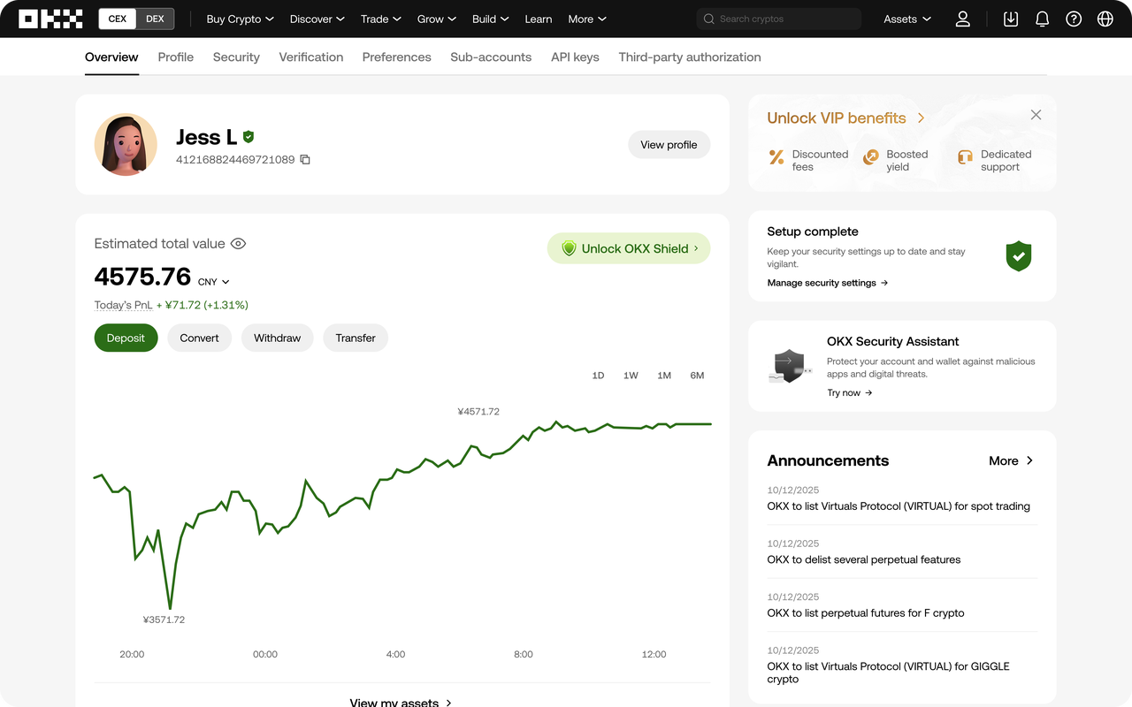Open the user account profile icon
This screenshot has width=1132, height=707.
963,19
